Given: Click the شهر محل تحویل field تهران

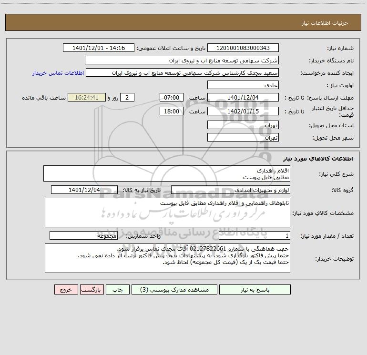Looking at the screenshot, I should click(243, 137).
